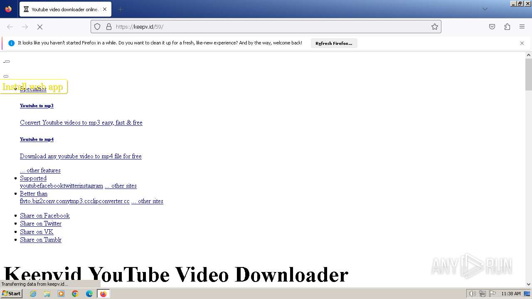Image resolution: width=532 pixels, height=299 pixels.
Task: Click the second small unstyled button above Specialties
Action: [x=6, y=76]
